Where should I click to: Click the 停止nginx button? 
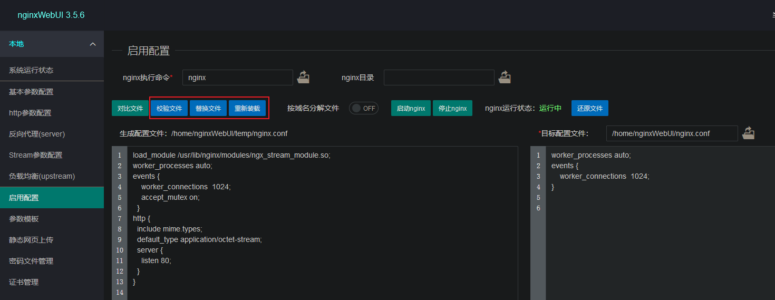click(452, 108)
